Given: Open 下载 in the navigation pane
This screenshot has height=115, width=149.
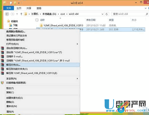Looking at the screenshot, I should point(15,25).
